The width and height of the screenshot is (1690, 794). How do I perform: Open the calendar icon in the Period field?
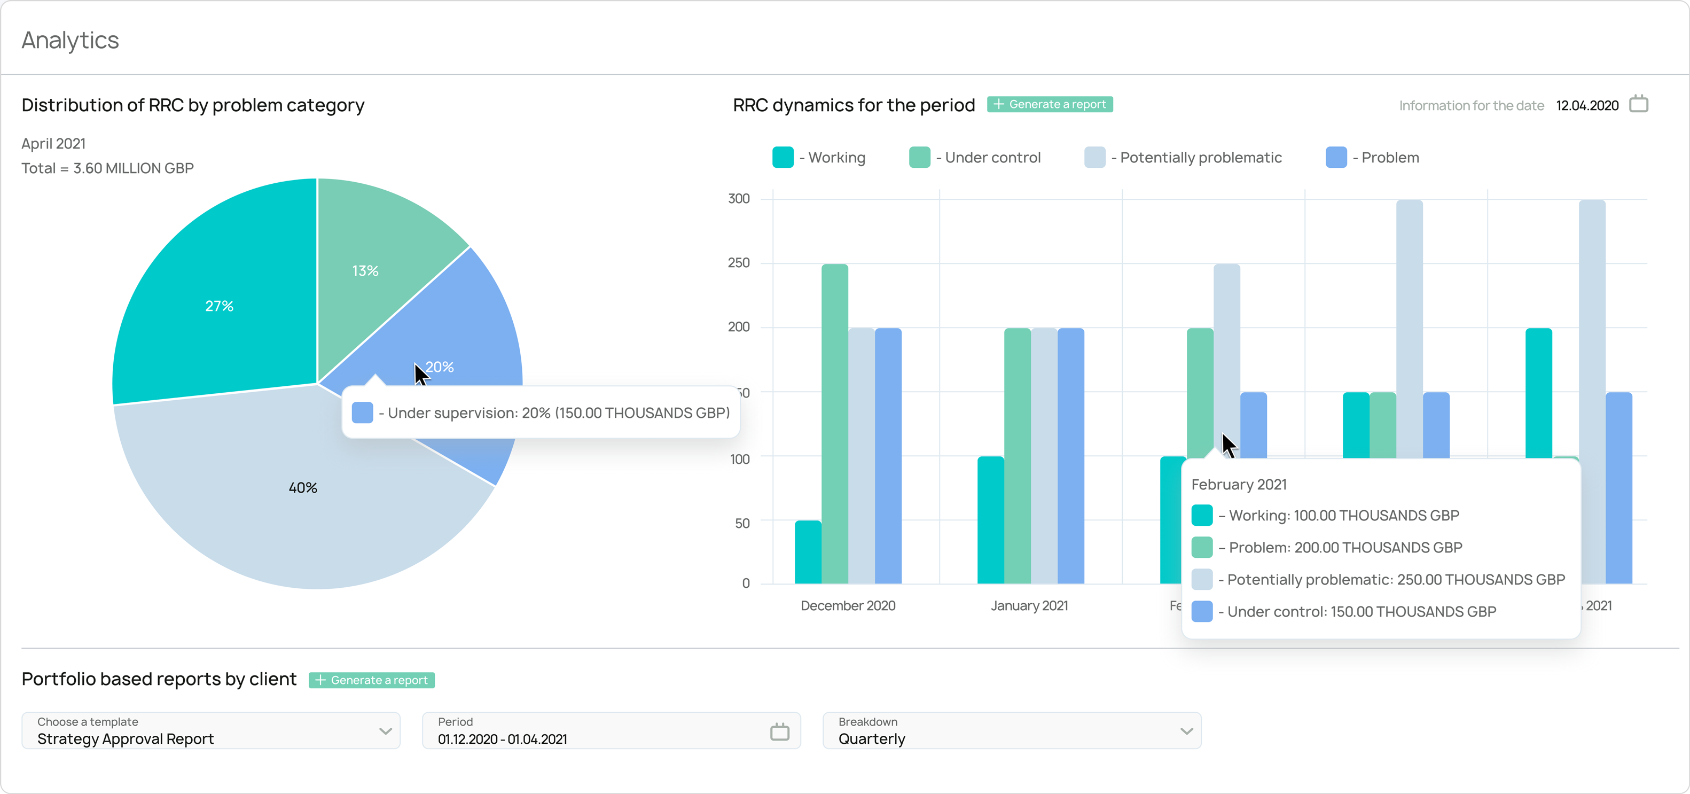(x=779, y=730)
